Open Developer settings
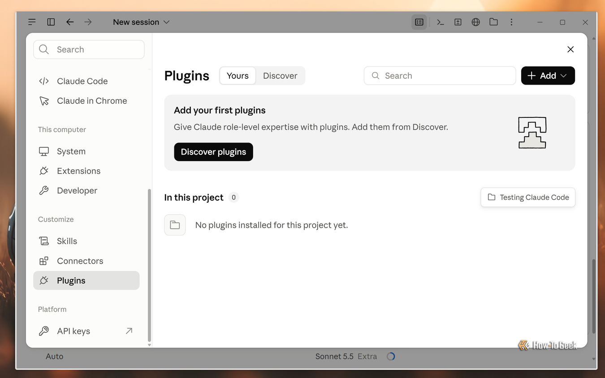 [86, 191]
